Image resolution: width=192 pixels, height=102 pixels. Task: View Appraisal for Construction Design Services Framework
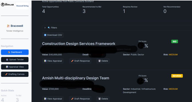click(53, 61)
